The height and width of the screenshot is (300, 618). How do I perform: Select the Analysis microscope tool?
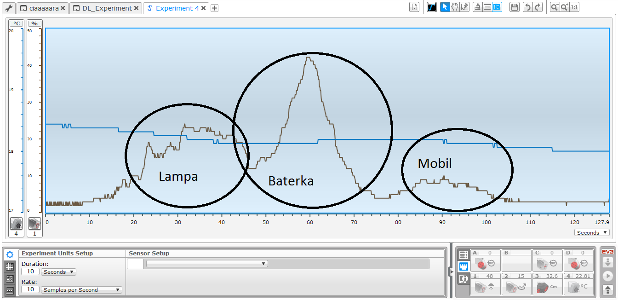point(478,7)
